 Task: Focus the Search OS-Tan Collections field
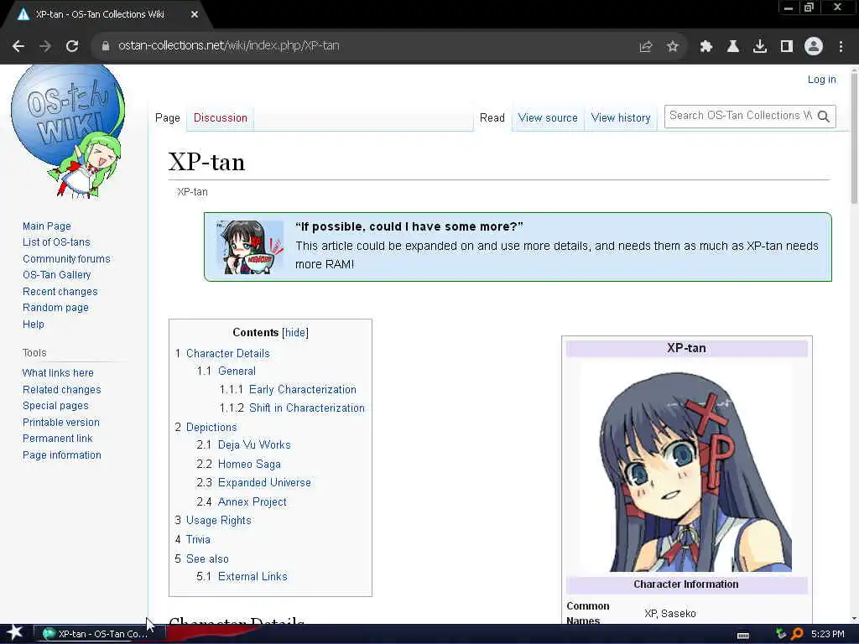tap(740, 116)
